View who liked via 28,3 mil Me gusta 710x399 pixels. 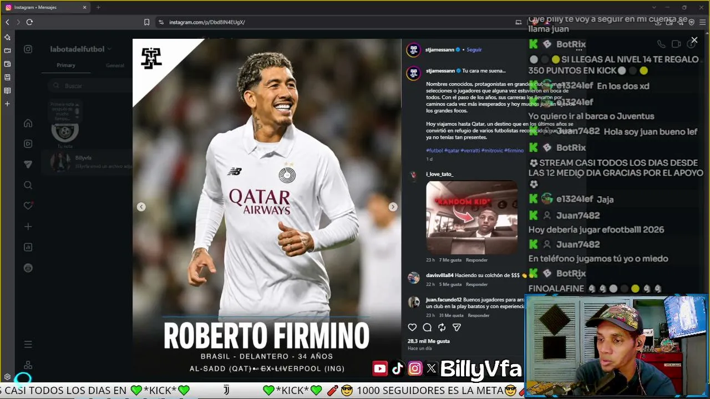click(429, 341)
